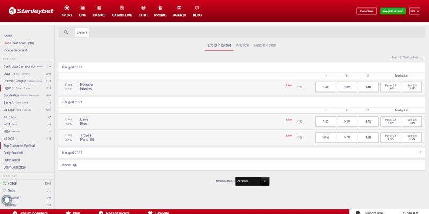This screenshot has width=429, height=214.
Task: Bet Troyes win at 10.50
Action: point(326,137)
